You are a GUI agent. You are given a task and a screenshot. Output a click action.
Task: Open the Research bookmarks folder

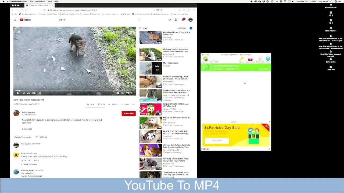click(x=63, y=14)
